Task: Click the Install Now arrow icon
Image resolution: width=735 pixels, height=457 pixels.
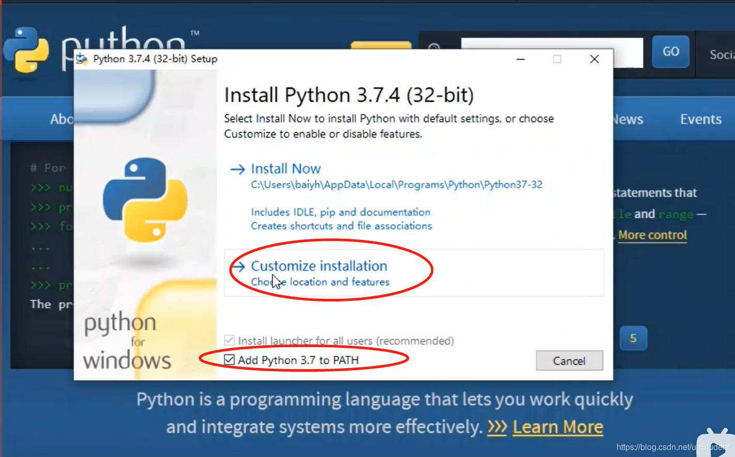Action: pyautogui.click(x=237, y=169)
